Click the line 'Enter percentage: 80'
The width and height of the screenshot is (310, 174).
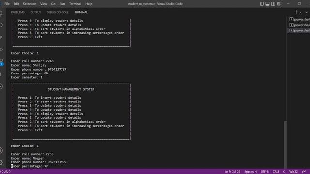(x=29, y=73)
